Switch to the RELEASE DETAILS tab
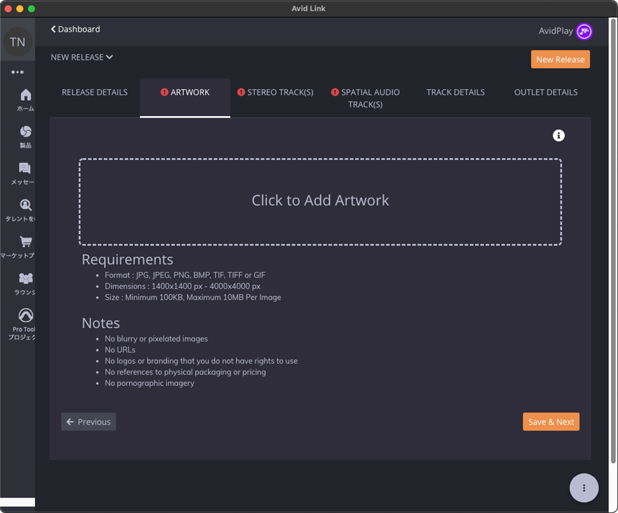Screen dimensions: 618x513 (95, 92)
